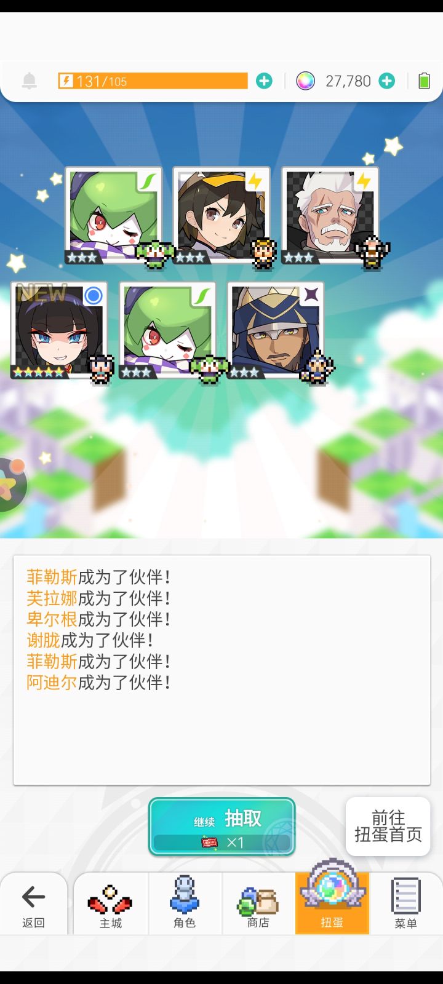Select the NEW five-star black-haired character card
443x984 pixels.
click(x=59, y=330)
